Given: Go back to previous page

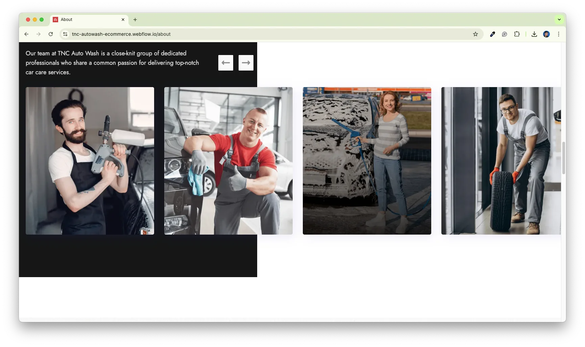Looking at the screenshot, I should [x=26, y=34].
